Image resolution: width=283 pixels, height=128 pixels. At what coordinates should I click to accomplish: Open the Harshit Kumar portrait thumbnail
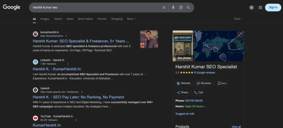[x=149, y=39]
